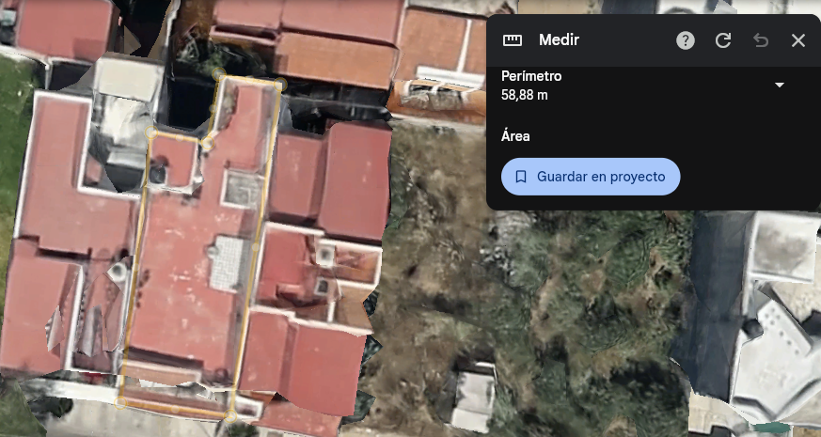The width and height of the screenshot is (821, 437).
Task: Click midpoint handle on polygon's bottom edge
Action: point(176,409)
